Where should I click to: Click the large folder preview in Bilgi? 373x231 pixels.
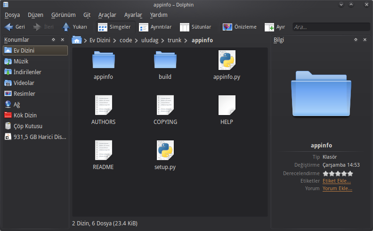(x=321, y=94)
